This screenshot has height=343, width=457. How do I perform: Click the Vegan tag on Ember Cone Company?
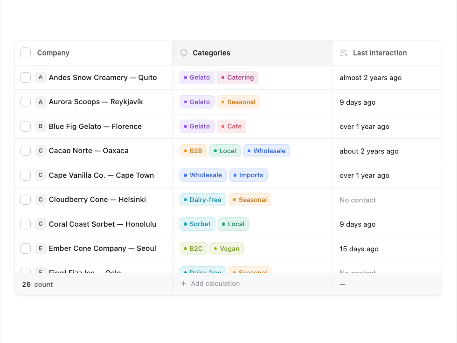(x=227, y=249)
